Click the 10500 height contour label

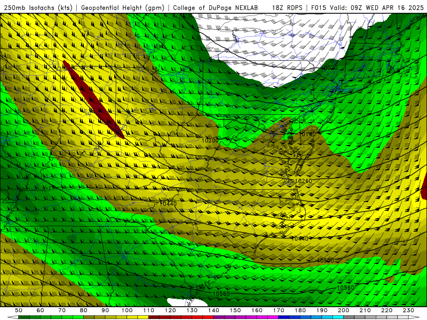coord(325,260)
